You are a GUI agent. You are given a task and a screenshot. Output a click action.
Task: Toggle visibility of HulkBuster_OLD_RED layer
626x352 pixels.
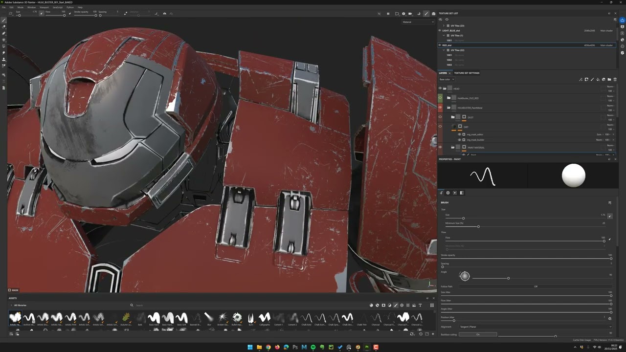tap(440, 98)
